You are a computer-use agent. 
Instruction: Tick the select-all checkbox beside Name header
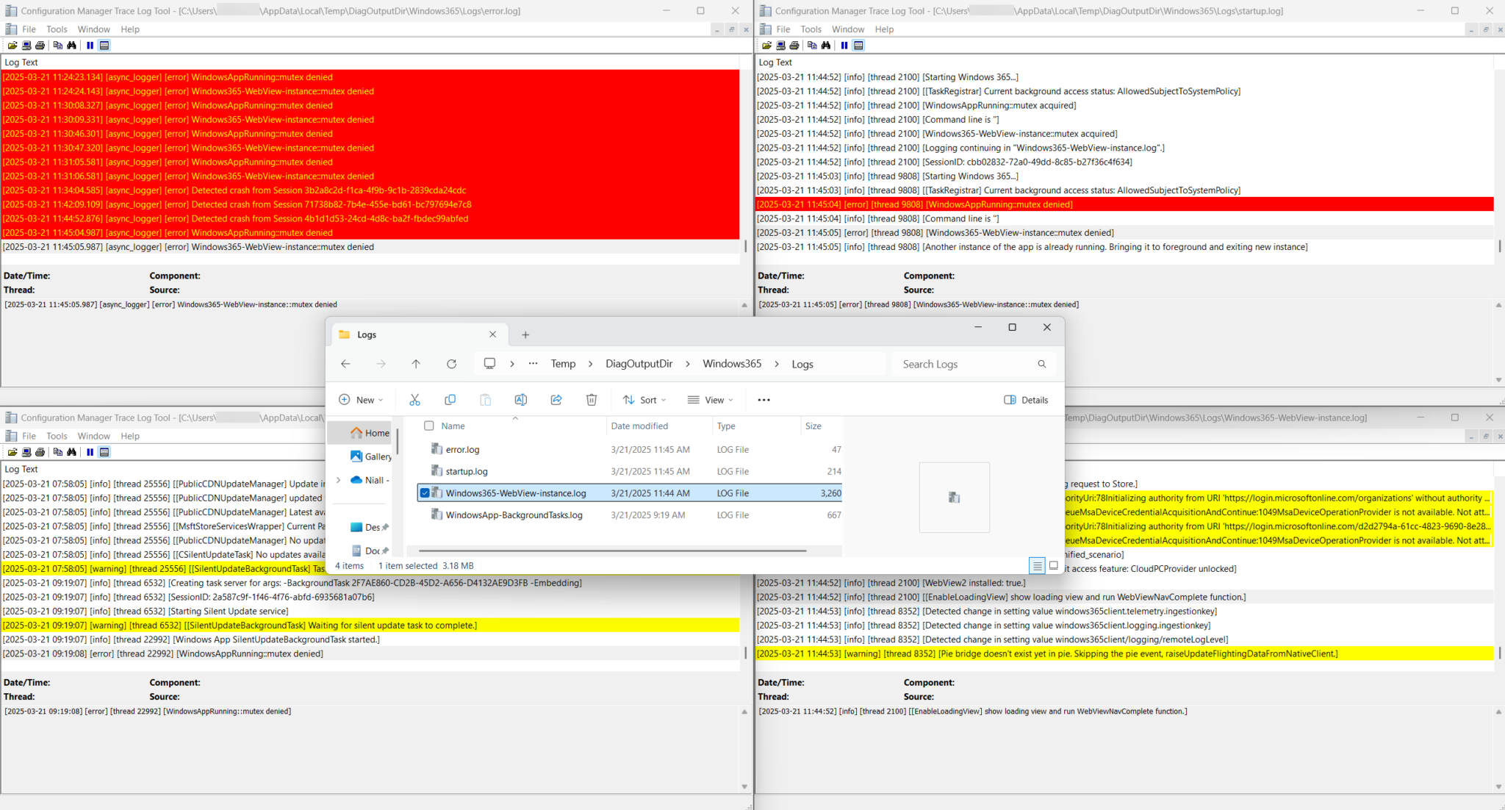pos(429,426)
